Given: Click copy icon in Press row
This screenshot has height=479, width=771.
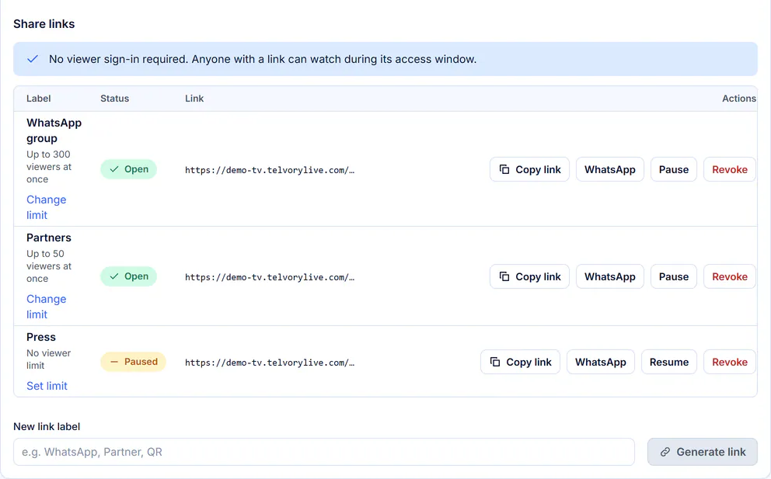Looking at the screenshot, I should (495, 362).
